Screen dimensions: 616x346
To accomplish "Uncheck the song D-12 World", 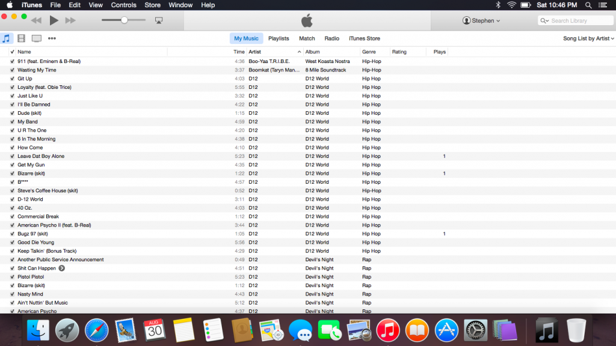I will (12, 199).
